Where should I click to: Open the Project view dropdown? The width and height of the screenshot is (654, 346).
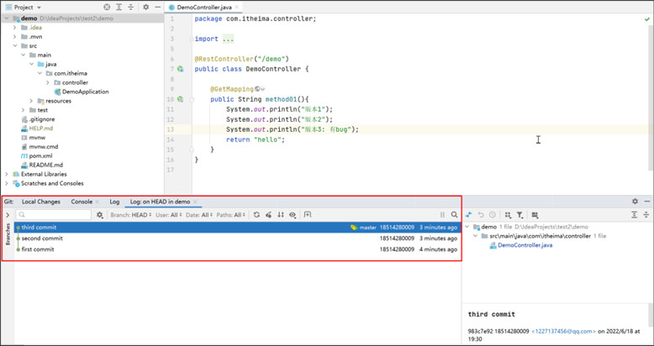(x=28, y=7)
